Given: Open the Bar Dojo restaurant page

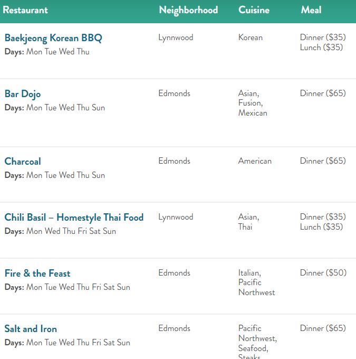Looking at the screenshot, I should click(x=23, y=94).
